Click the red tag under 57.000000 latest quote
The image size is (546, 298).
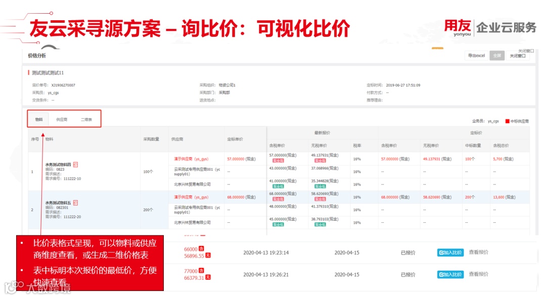pos(278,161)
